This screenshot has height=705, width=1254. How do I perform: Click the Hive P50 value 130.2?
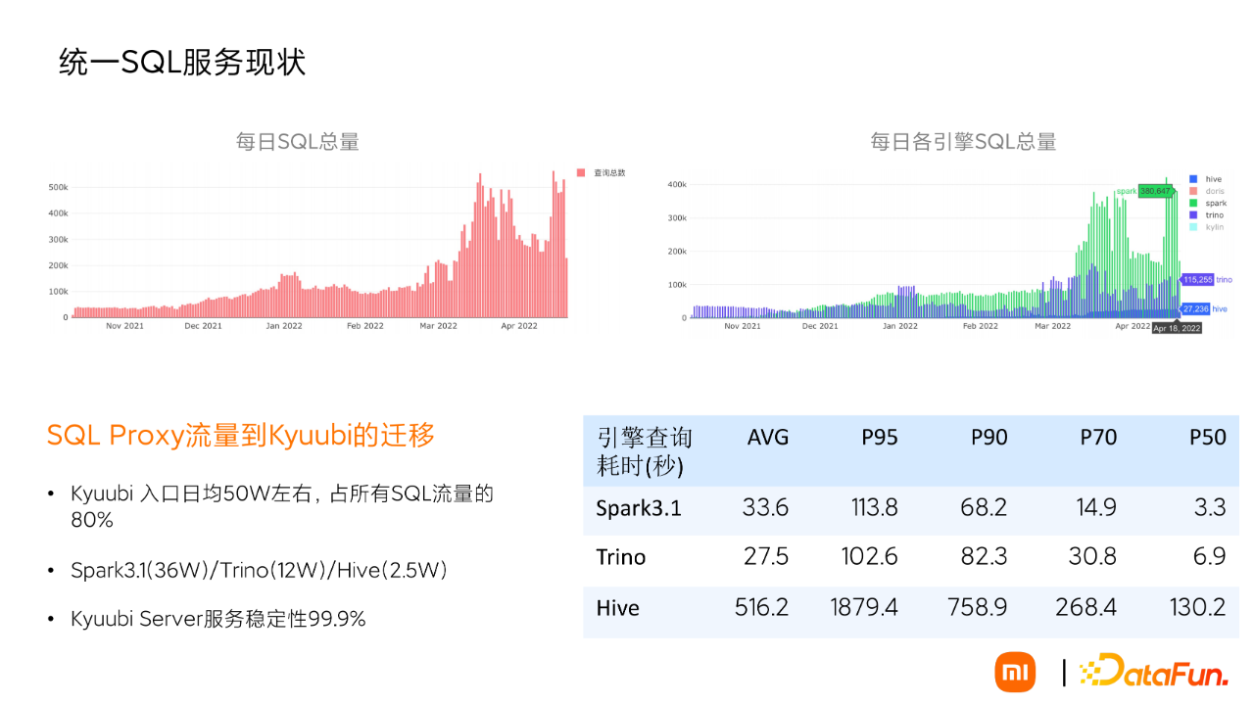pyautogui.click(x=1197, y=607)
